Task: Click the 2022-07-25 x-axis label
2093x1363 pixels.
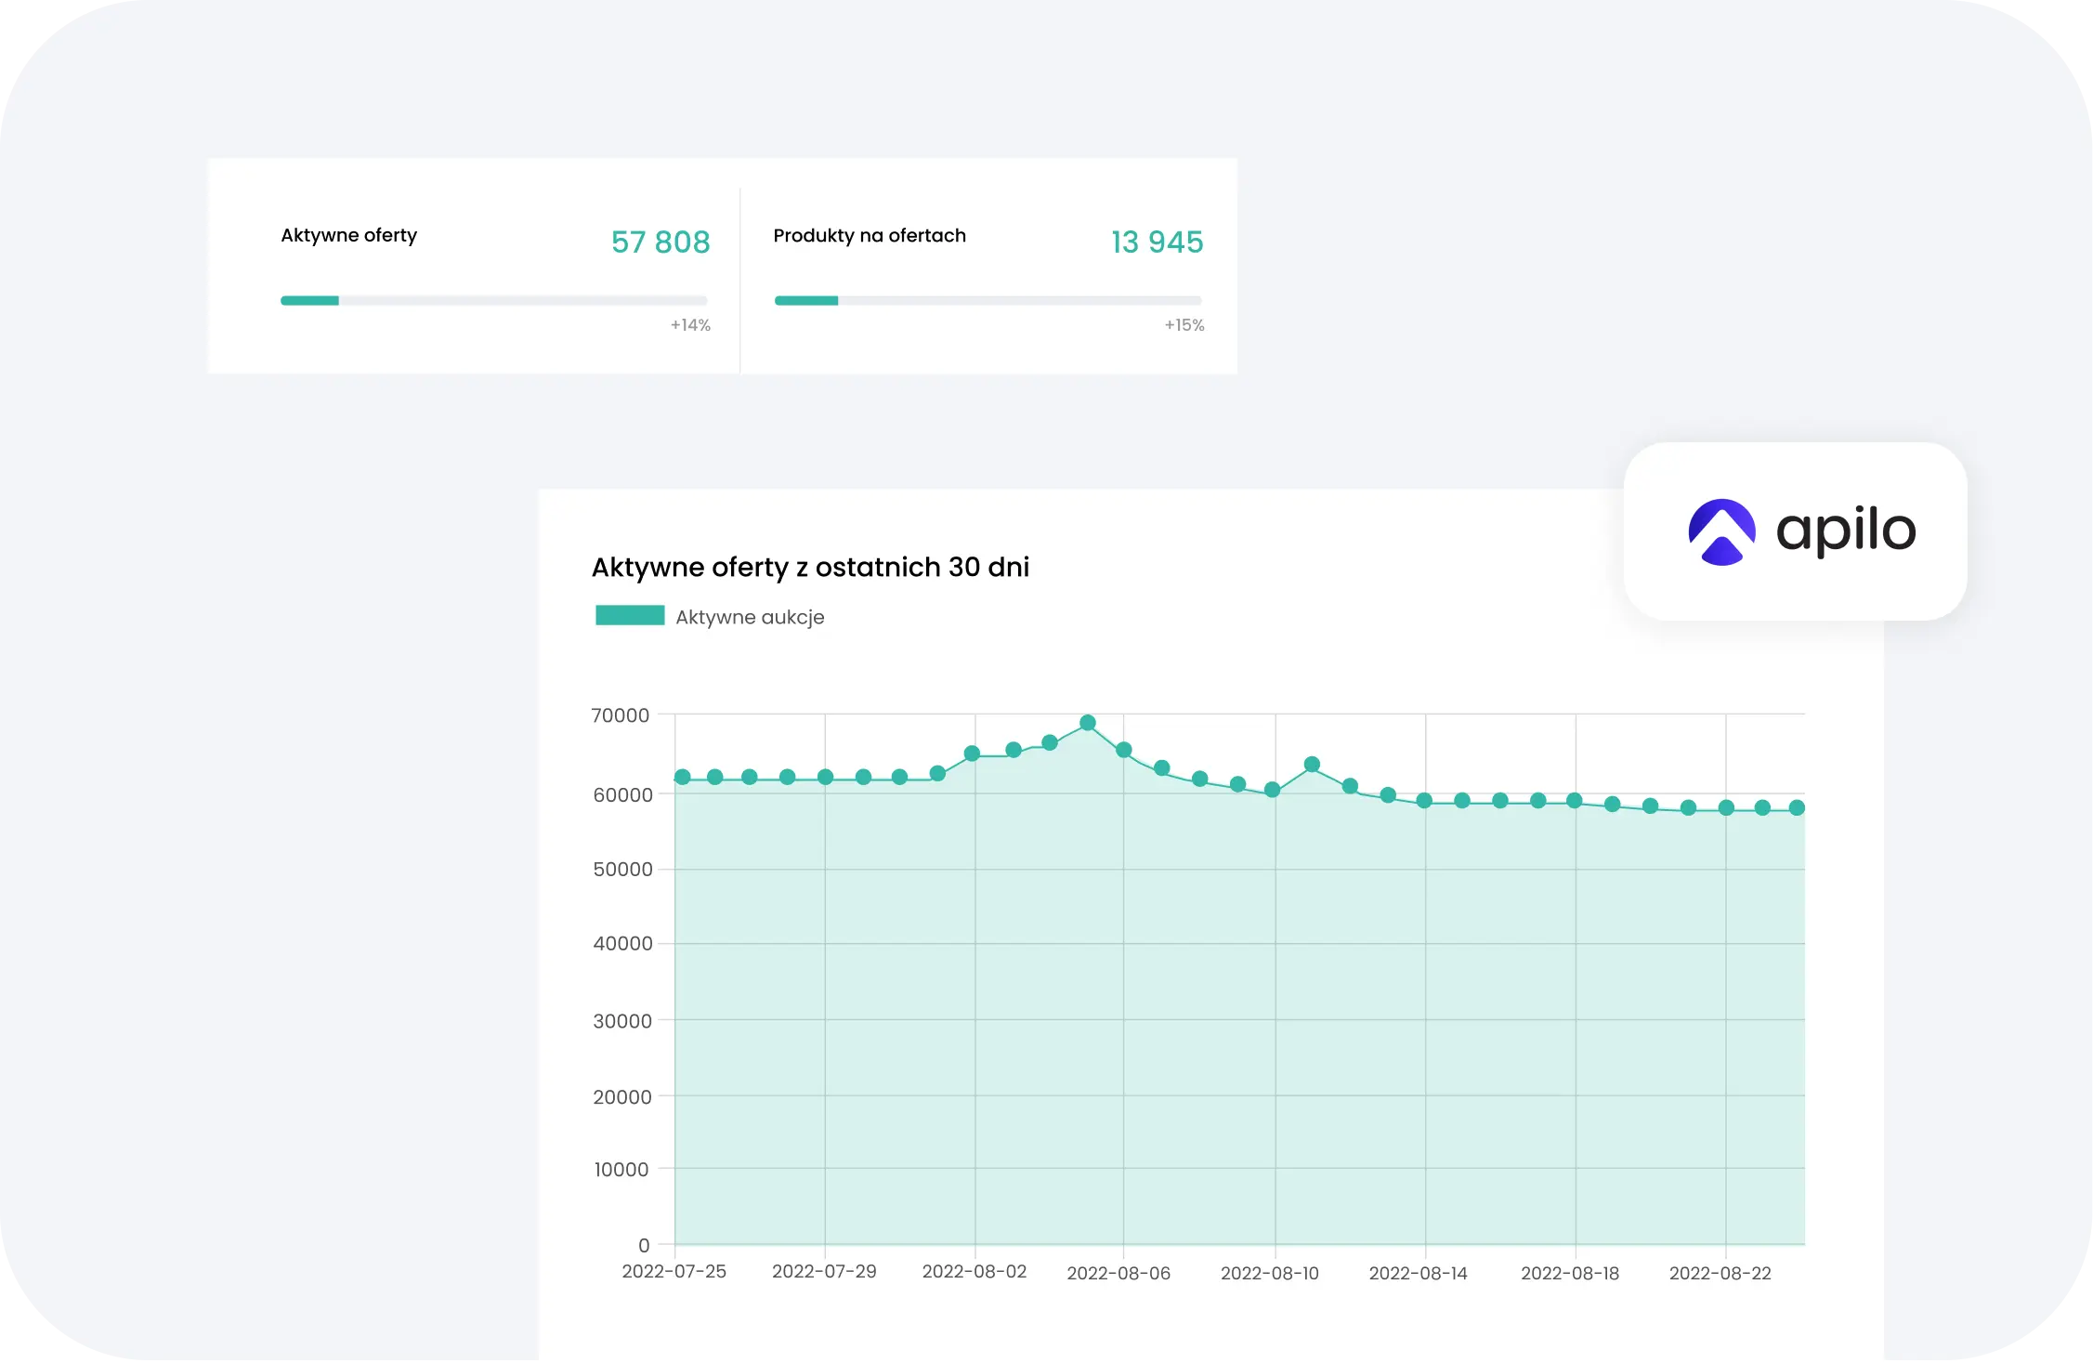Action: [x=674, y=1271]
